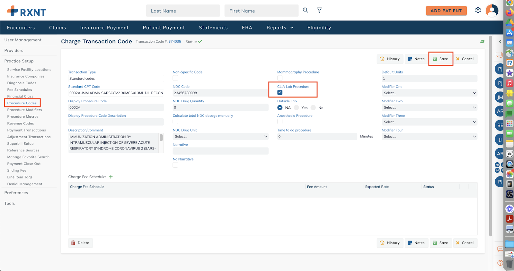Screen dimensions: 514x271
Task: Open the settings gear icon
Action: tap(478, 10)
